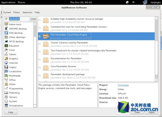Click the Other desktops folder icon
Viewport: 162px width, 117px height.
click(x=6, y=37)
